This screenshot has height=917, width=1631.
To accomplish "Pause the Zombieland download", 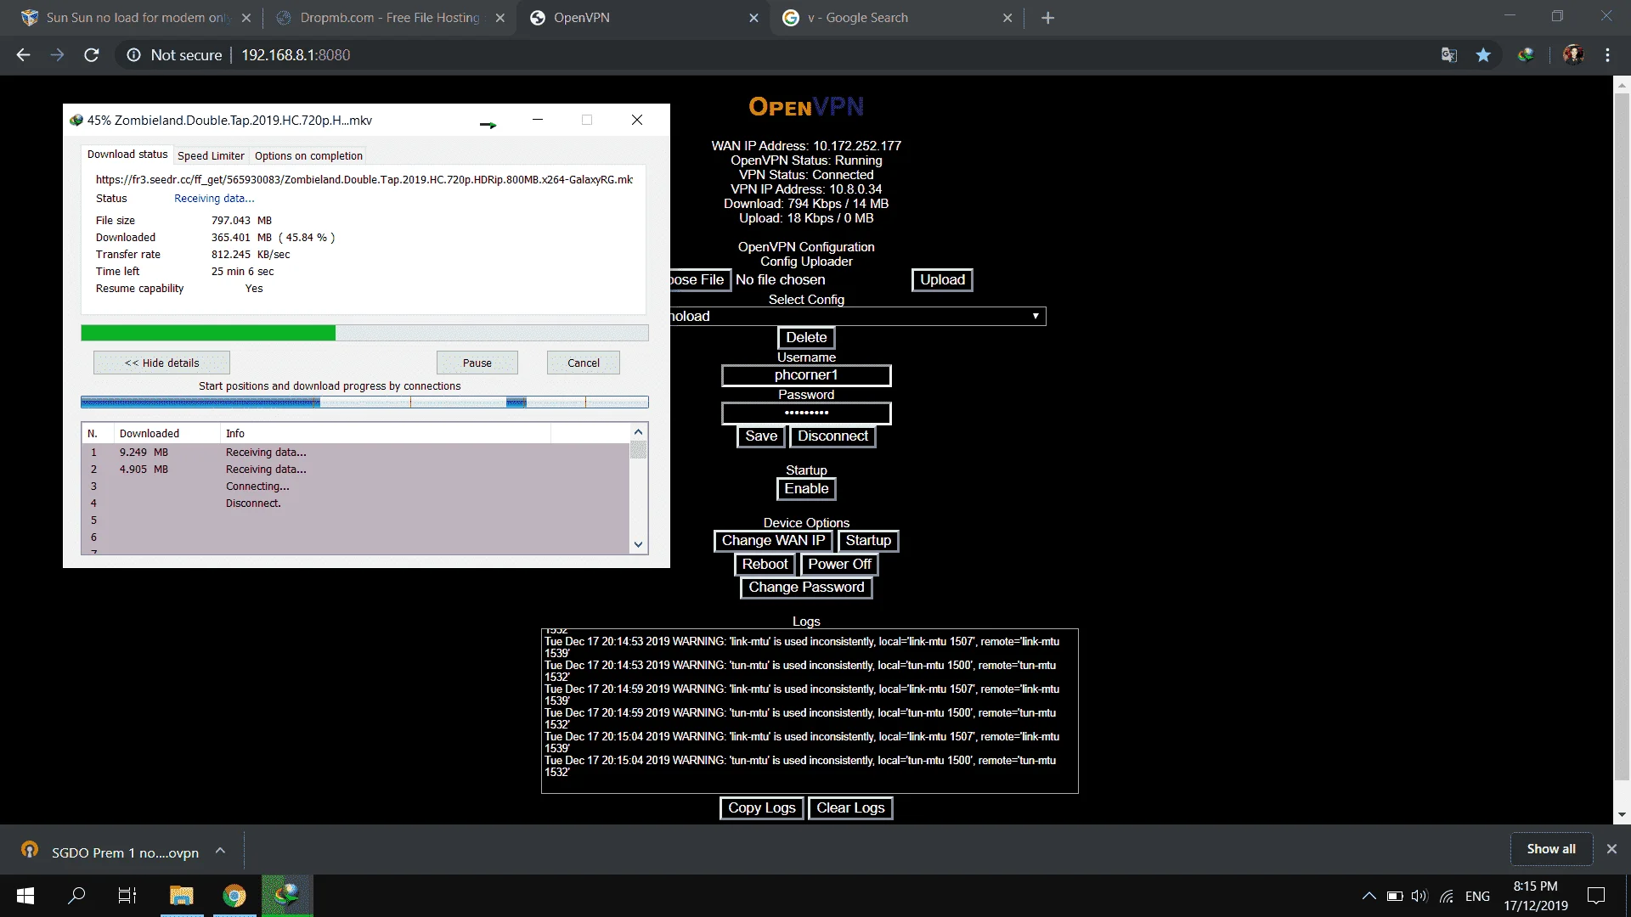I will 477,363.
